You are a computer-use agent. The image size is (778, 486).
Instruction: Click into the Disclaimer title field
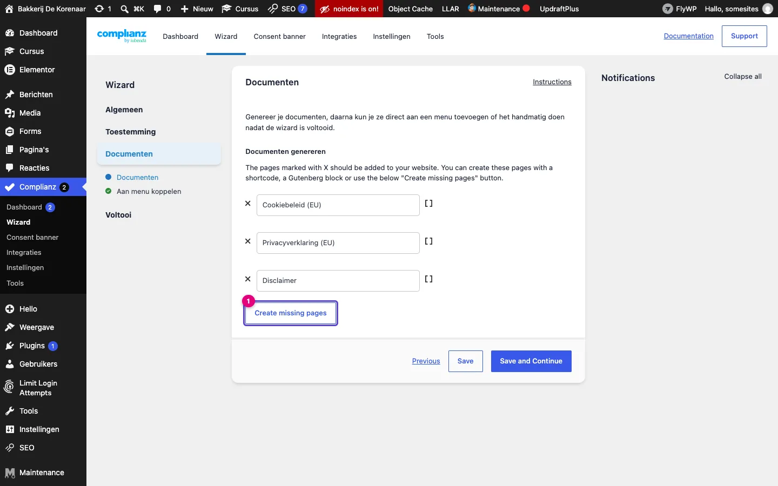[x=338, y=281]
